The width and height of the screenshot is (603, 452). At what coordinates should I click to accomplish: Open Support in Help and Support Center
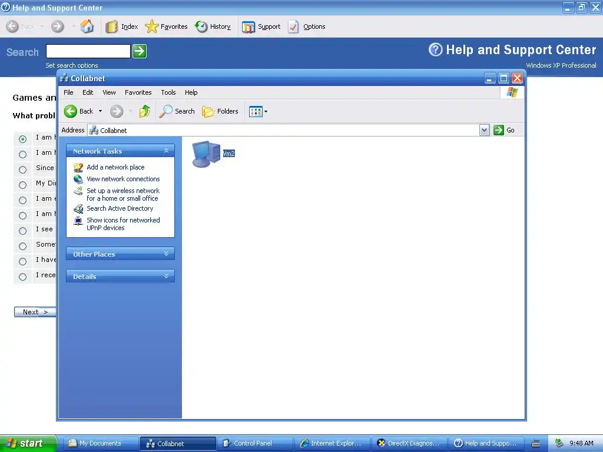pos(261,26)
